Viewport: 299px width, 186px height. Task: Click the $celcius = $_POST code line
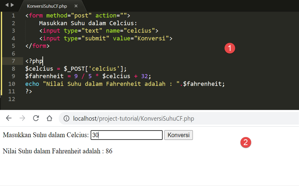coord(76,69)
